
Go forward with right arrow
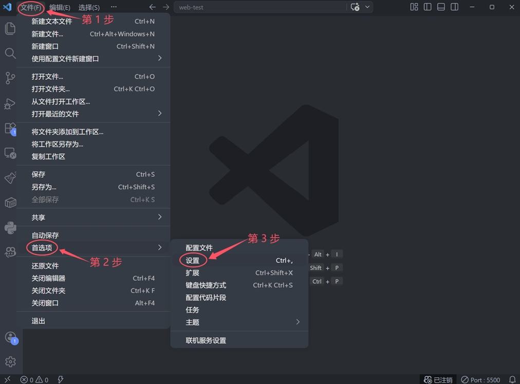pos(166,7)
